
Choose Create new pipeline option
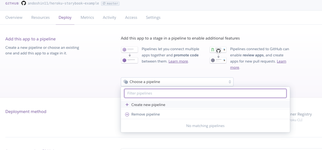tap(148, 105)
